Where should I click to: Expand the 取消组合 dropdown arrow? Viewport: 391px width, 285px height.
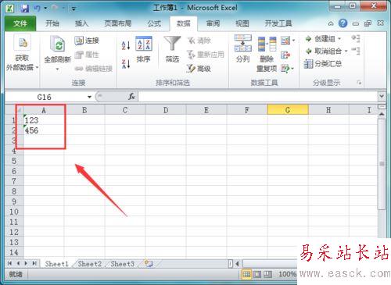[x=346, y=51]
